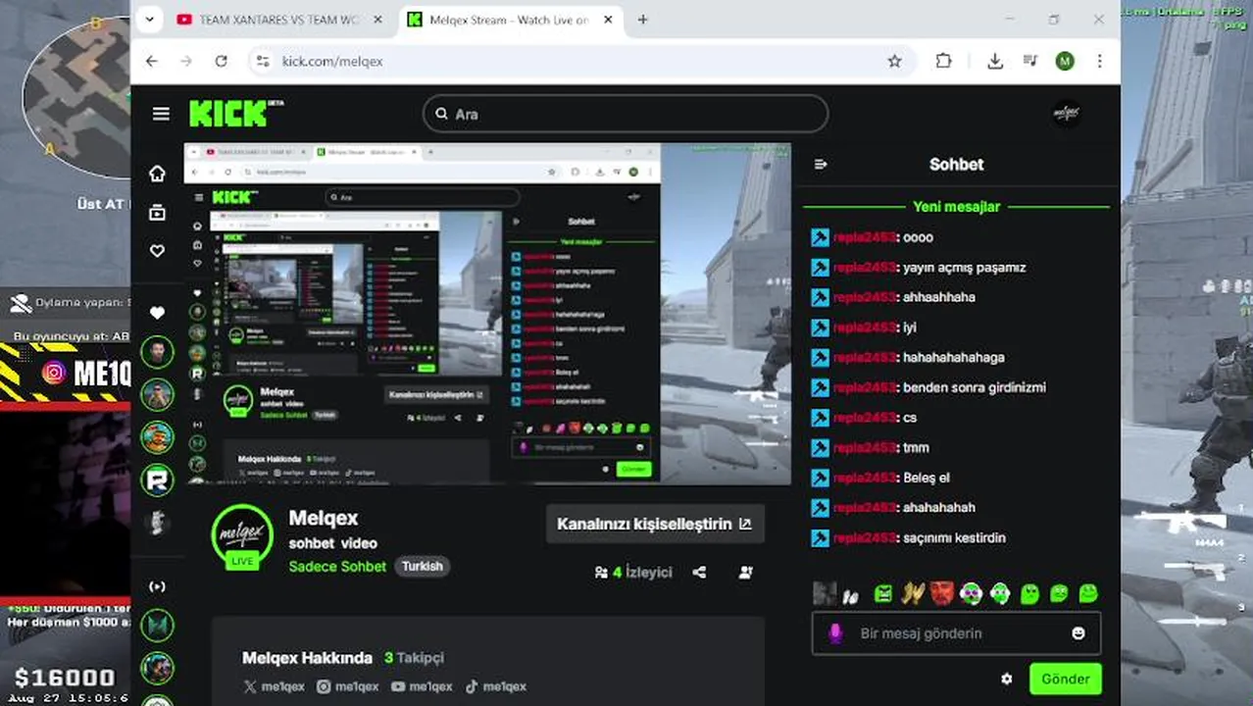This screenshot has width=1253, height=706.
Task: Click the chat message 'Beleş el'
Action: (x=927, y=478)
